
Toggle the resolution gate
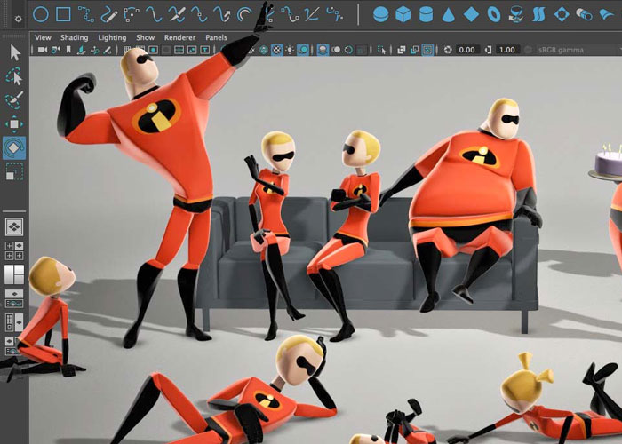(x=153, y=50)
